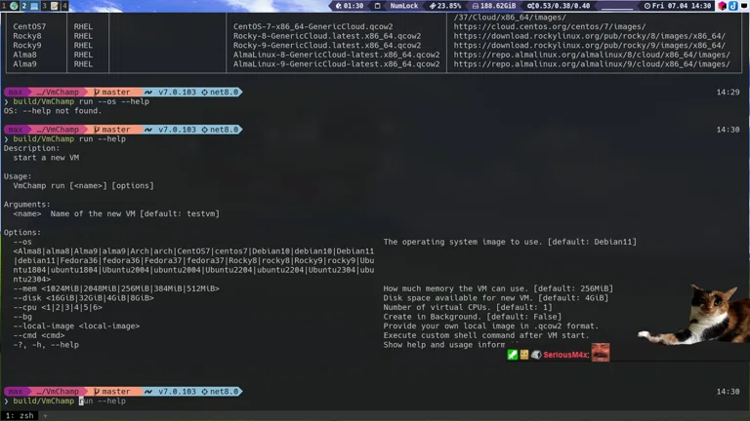
Task: Open the download.rockylinux.org rocky/9 images URL
Action: pyautogui.click(x=589, y=46)
